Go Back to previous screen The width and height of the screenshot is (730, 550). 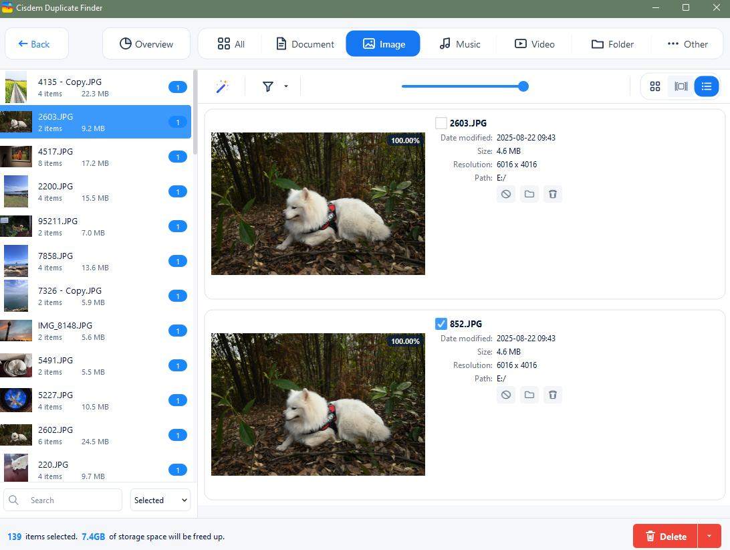point(37,43)
